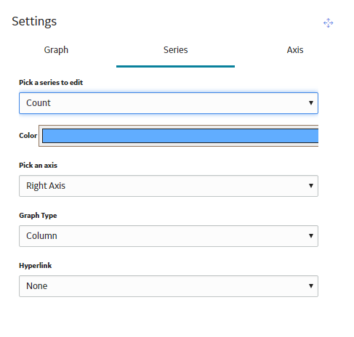This screenshot has height=337, width=354.
Task: Expand the Hyperlink dropdown showing None
Action: click(169, 286)
